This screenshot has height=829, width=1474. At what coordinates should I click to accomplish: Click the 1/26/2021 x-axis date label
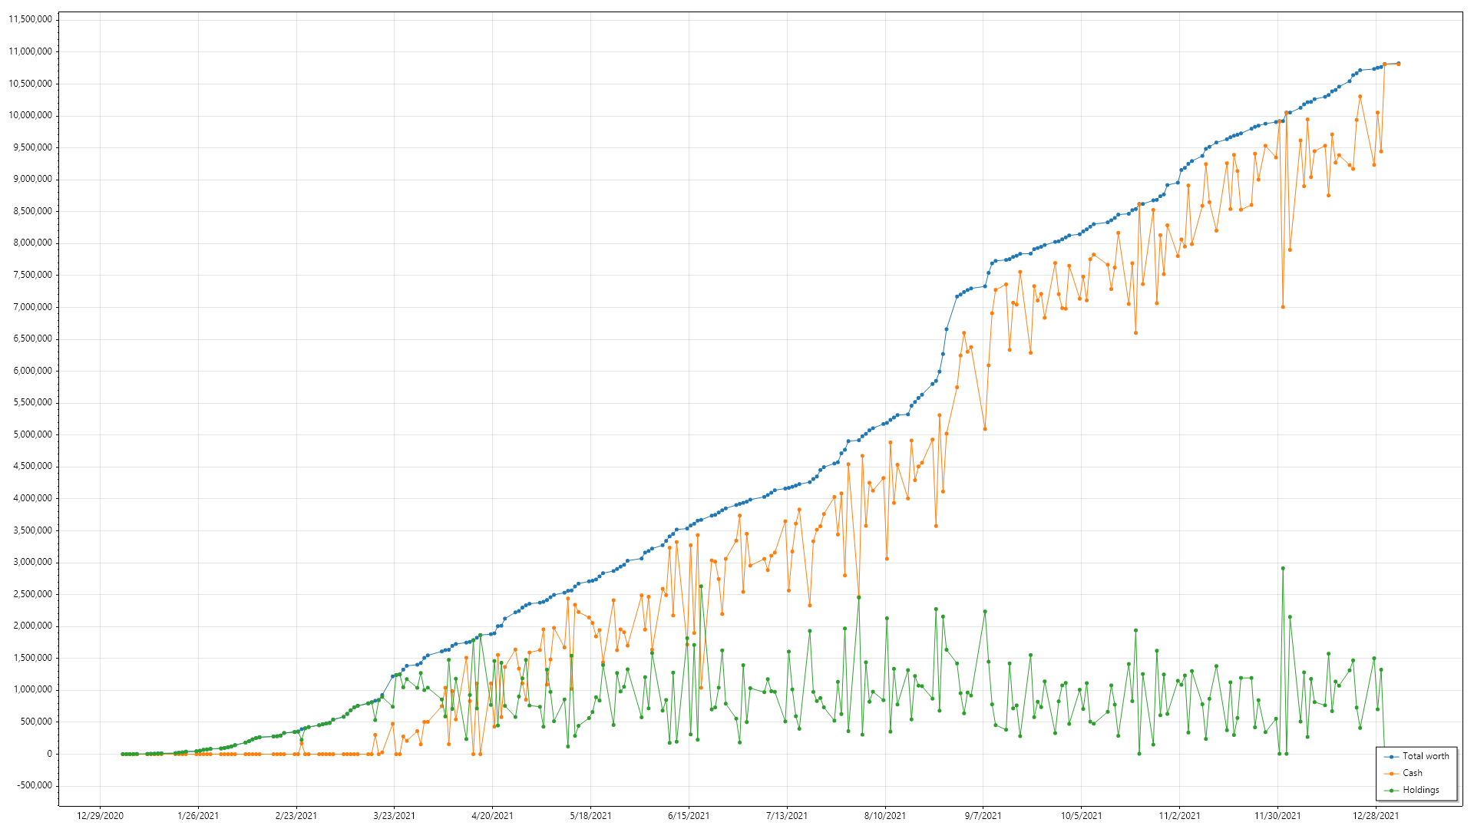pos(198,816)
